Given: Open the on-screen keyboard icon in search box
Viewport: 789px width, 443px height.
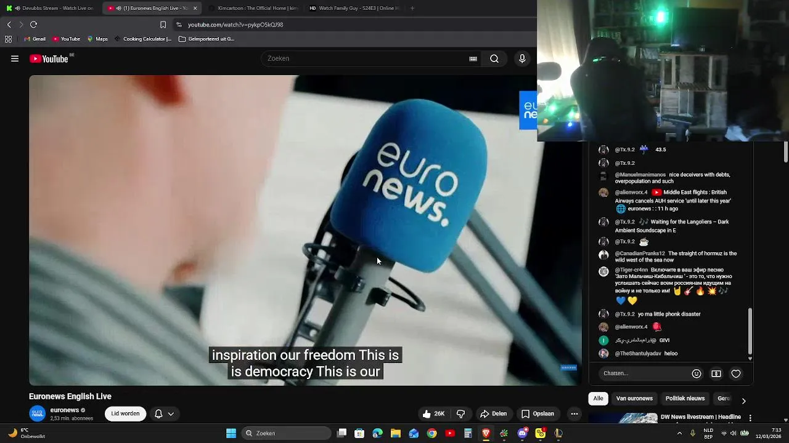Looking at the screenshot, I should tap(473, 59).
